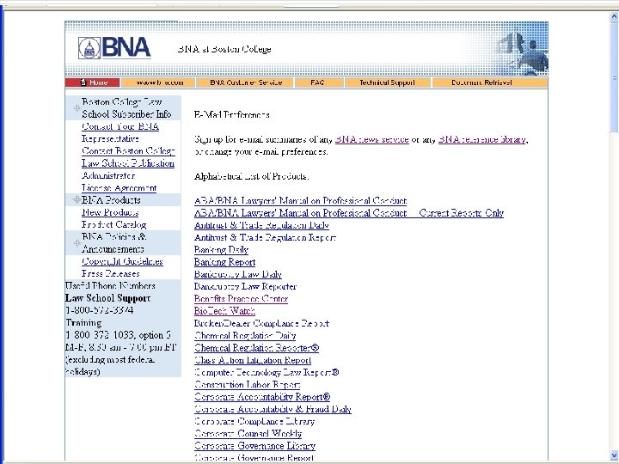
Task: Go to www.bna.com in the nav bar
Action: 159,82
